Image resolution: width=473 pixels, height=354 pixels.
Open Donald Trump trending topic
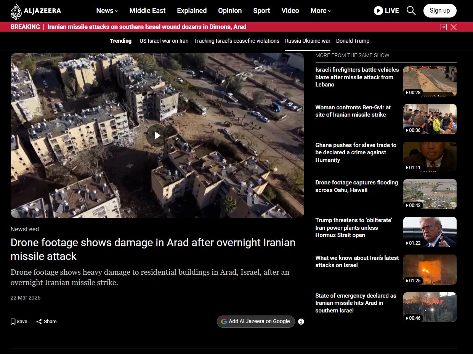(353, 41)
